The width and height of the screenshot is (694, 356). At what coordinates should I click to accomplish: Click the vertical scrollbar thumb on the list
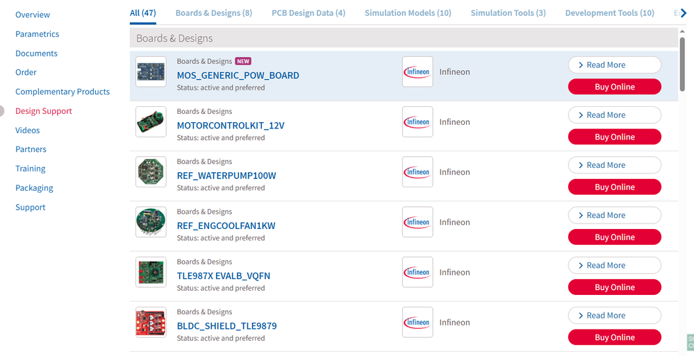click(684, 66)
